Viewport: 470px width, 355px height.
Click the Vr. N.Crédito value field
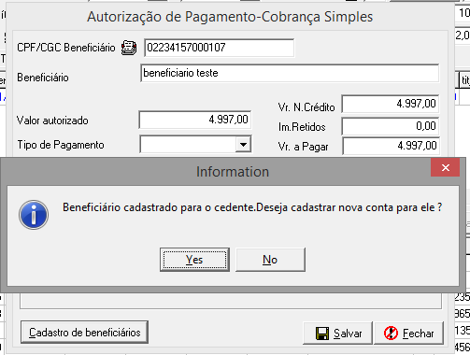[x=391, y=104]
